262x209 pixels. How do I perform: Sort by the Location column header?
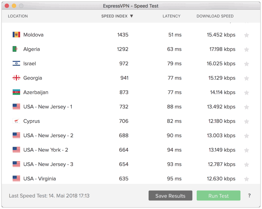18,16
